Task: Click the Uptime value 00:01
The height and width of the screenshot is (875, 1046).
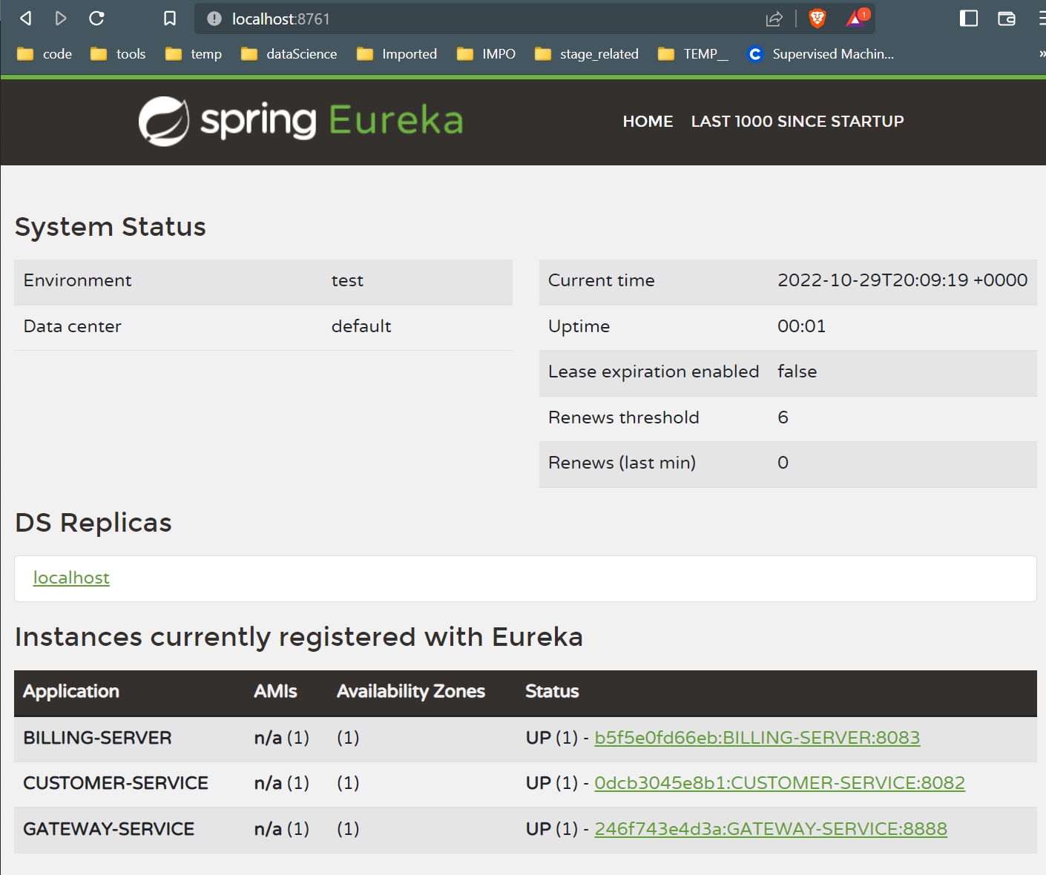Action: tap(801, 326)
